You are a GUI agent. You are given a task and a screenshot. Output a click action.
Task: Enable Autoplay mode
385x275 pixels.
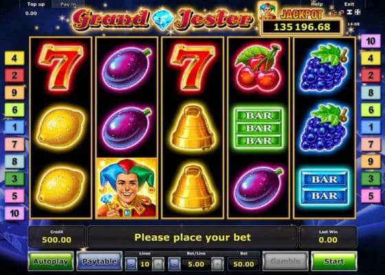pyautogui.click(x=51, y=261)
